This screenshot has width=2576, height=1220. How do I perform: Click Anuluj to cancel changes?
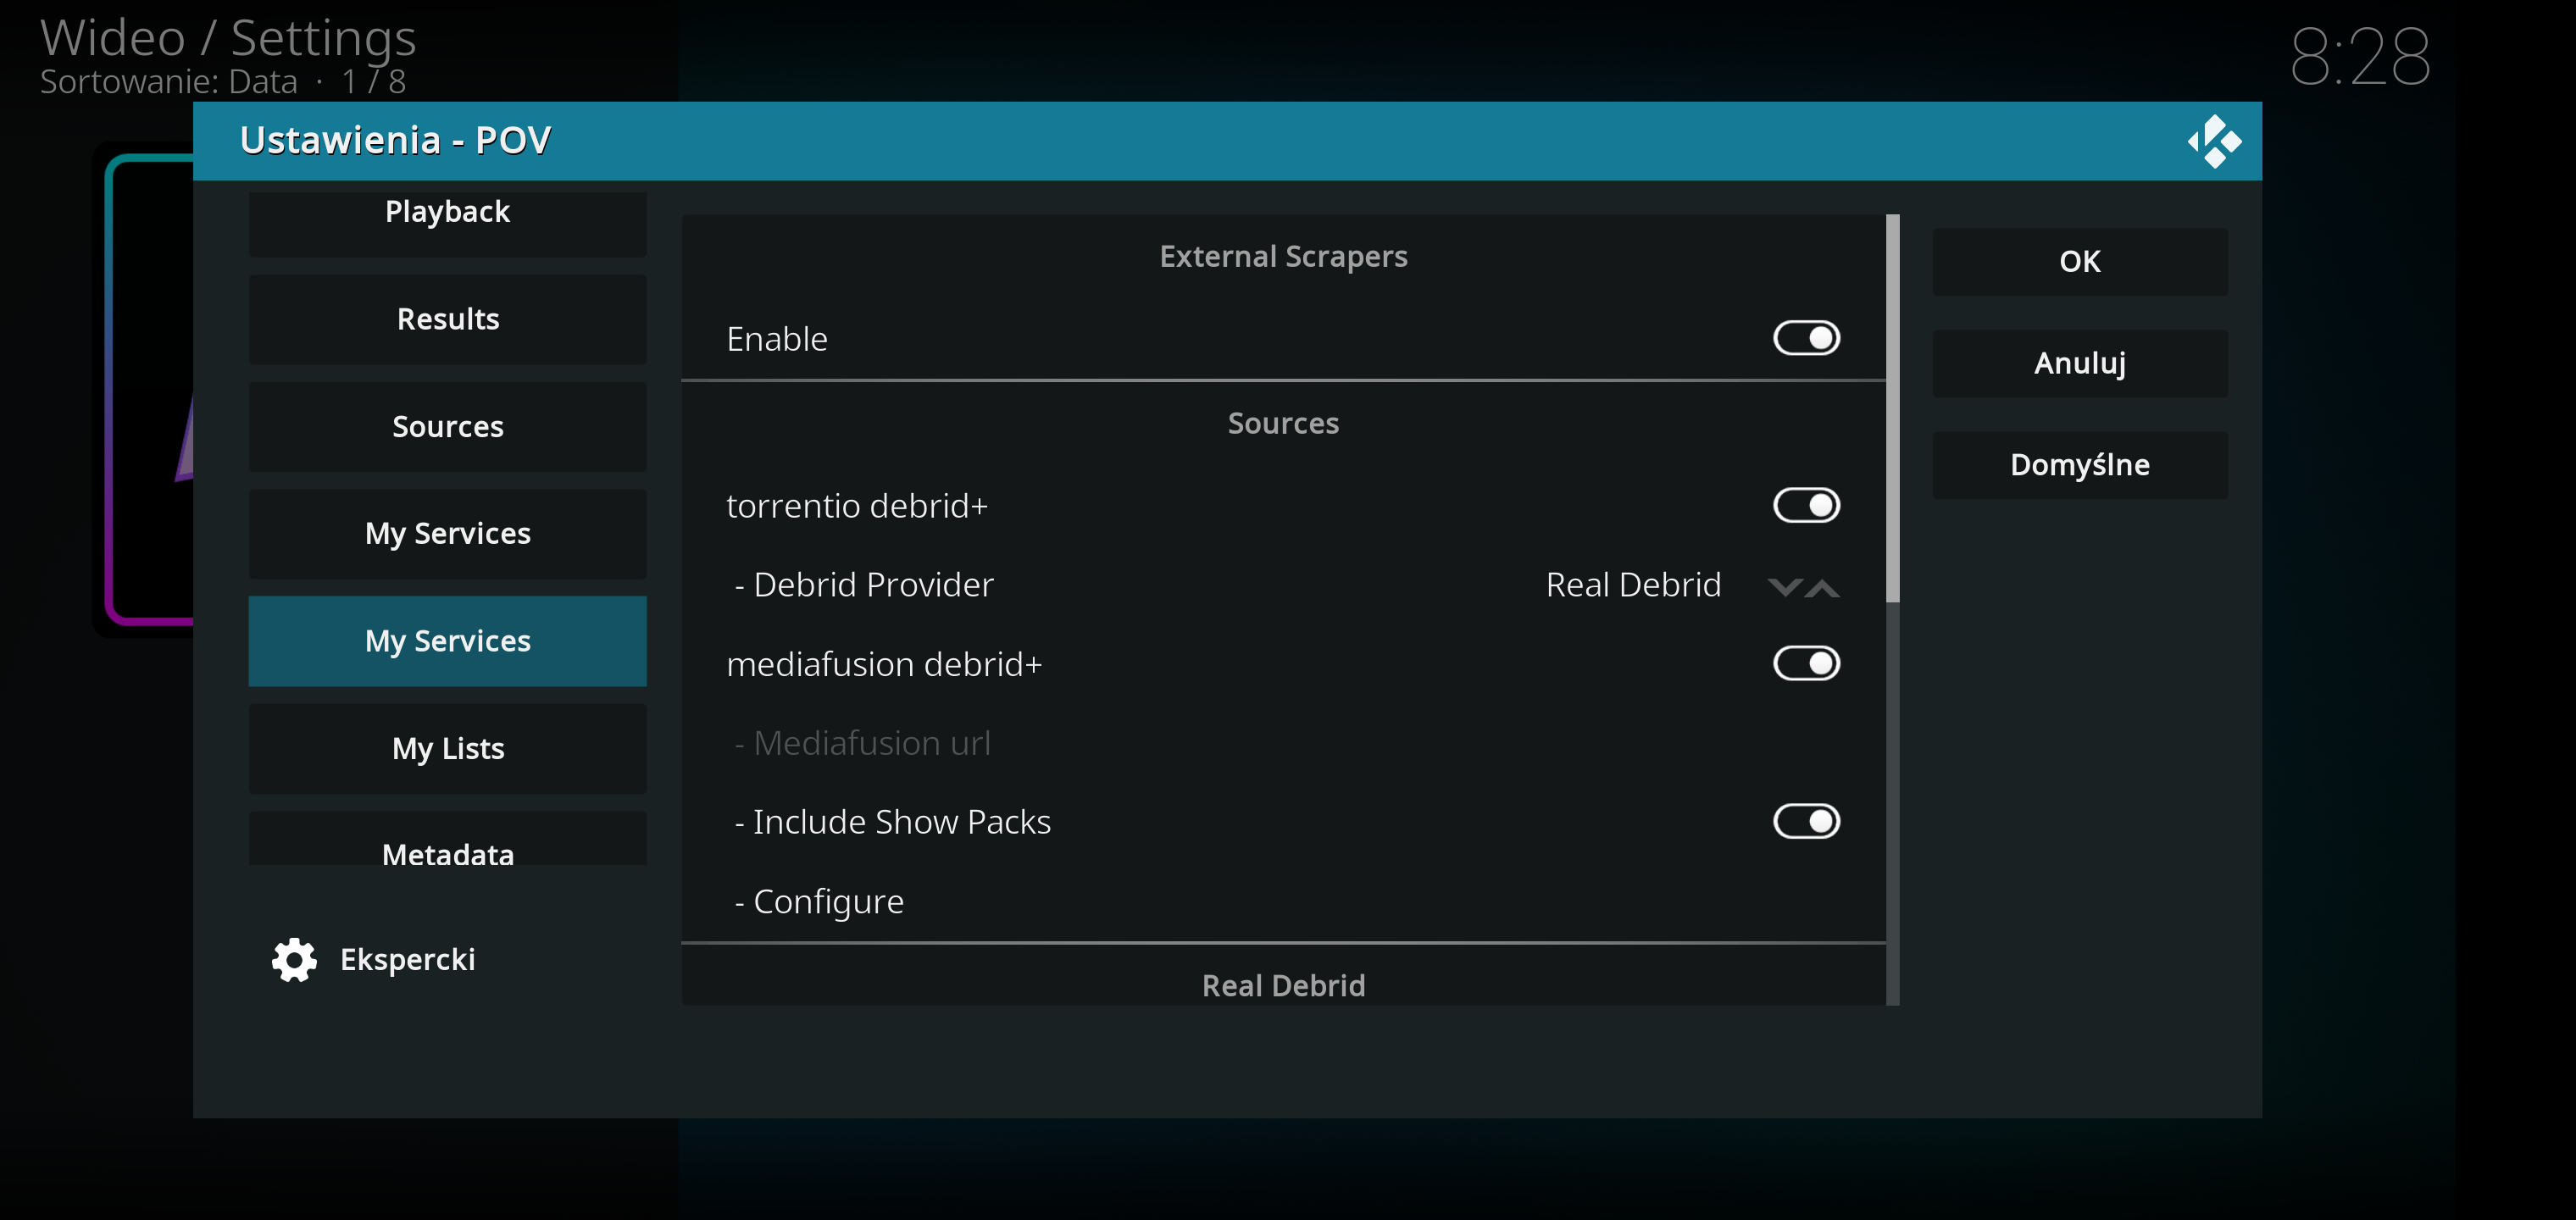coord(2079,361)
